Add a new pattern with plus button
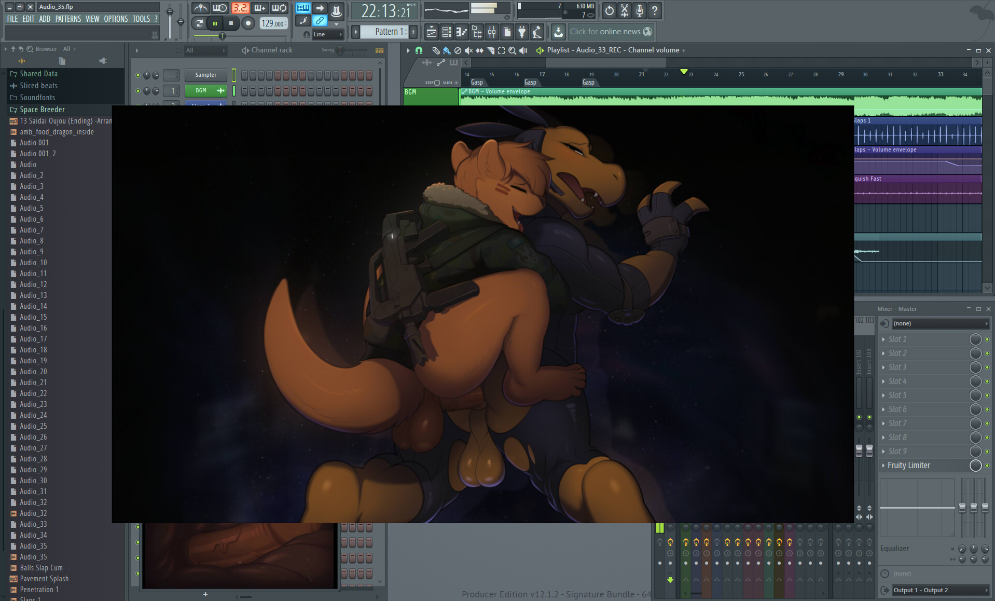This screenshot has height=601, width=995. 413,32
